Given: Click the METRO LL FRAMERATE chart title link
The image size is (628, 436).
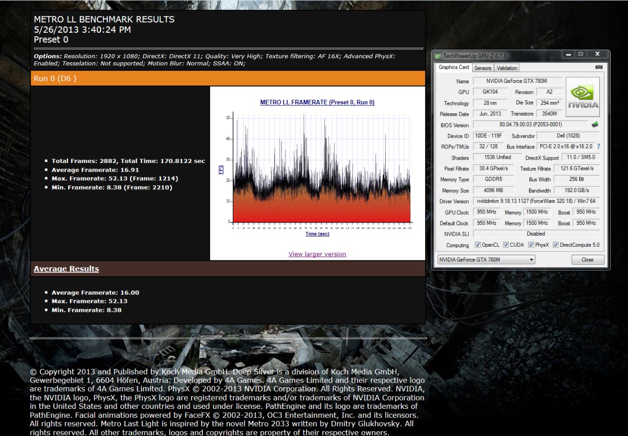Looking at the screenshot, I should point(317,102).
